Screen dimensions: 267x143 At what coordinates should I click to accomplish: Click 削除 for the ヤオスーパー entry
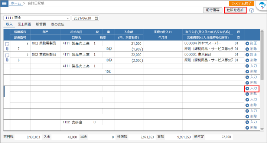pyautogui.click(x=251, y=49)
